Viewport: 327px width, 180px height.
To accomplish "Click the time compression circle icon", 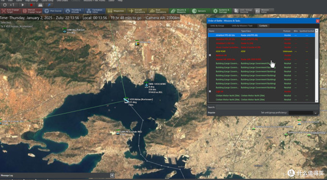I will coord(5,5).
